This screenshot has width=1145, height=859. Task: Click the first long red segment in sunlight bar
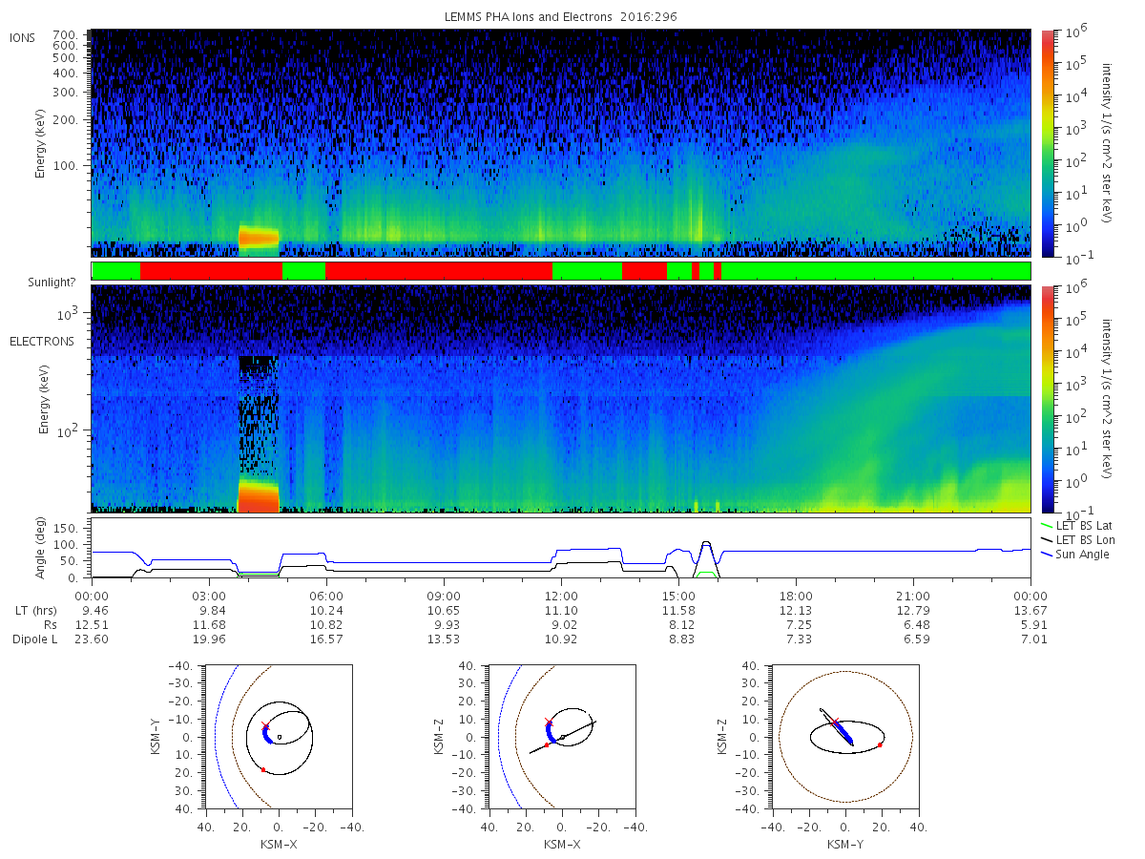coord(211,271)
